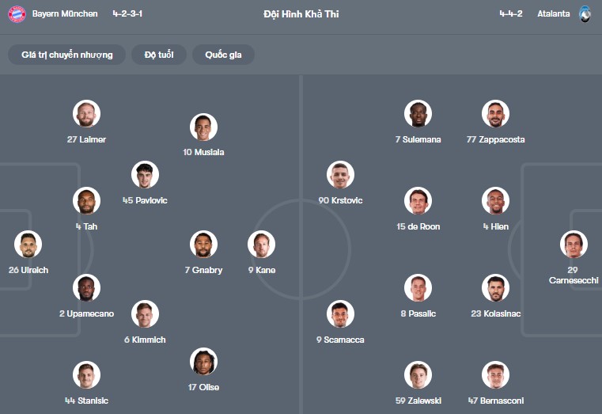This screenshot has width=602, height=414.
Task: Select Carnesecchi's goalkeeper avatar
Action: pyautogui.click(x=574, y=245)
